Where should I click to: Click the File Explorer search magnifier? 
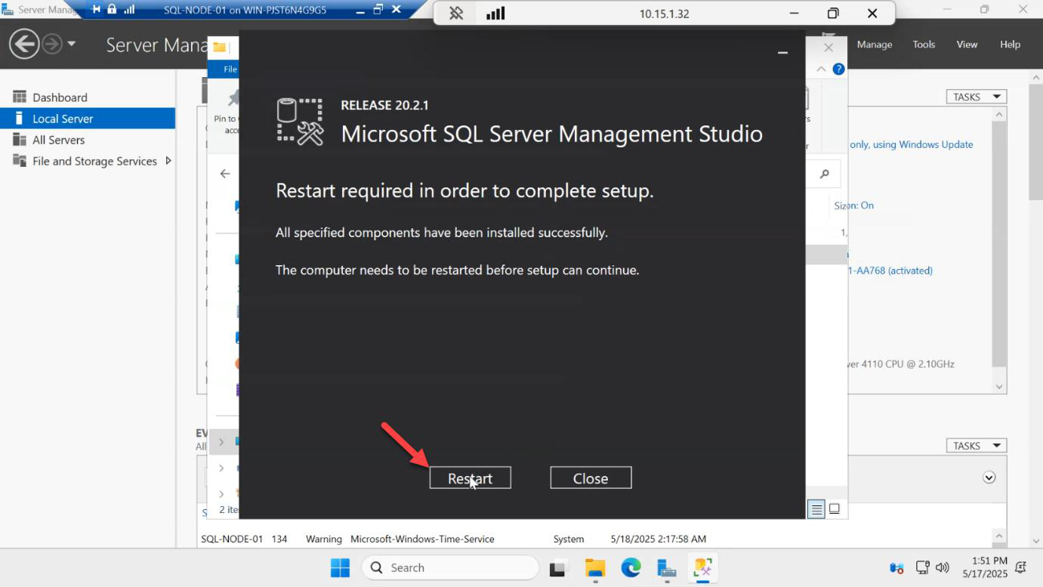point(825,174)
